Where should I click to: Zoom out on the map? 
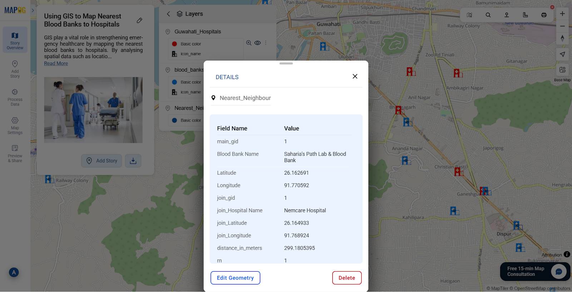pyautogui.click(x=562, y=26)
